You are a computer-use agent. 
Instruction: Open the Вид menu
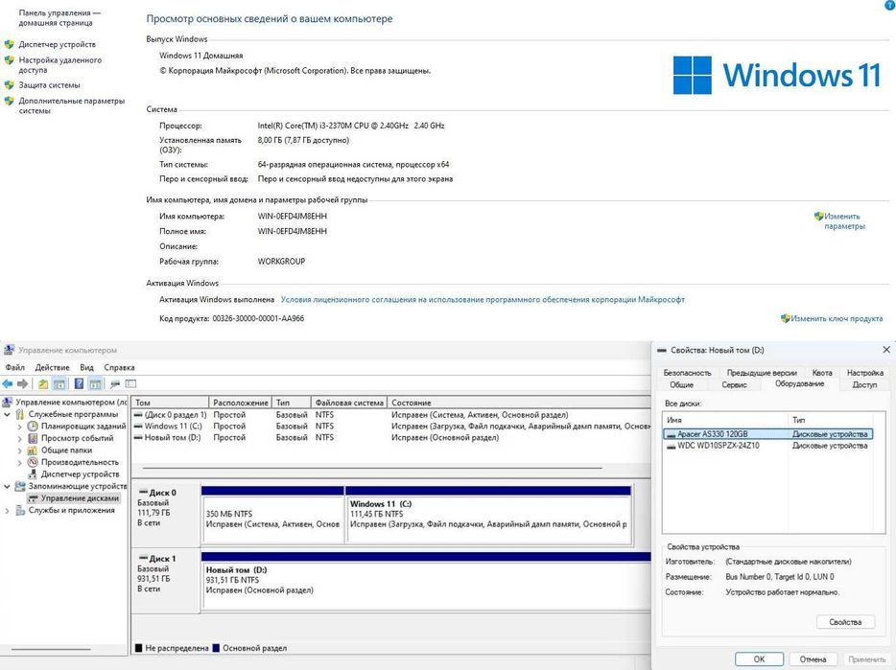pos(86,367)
